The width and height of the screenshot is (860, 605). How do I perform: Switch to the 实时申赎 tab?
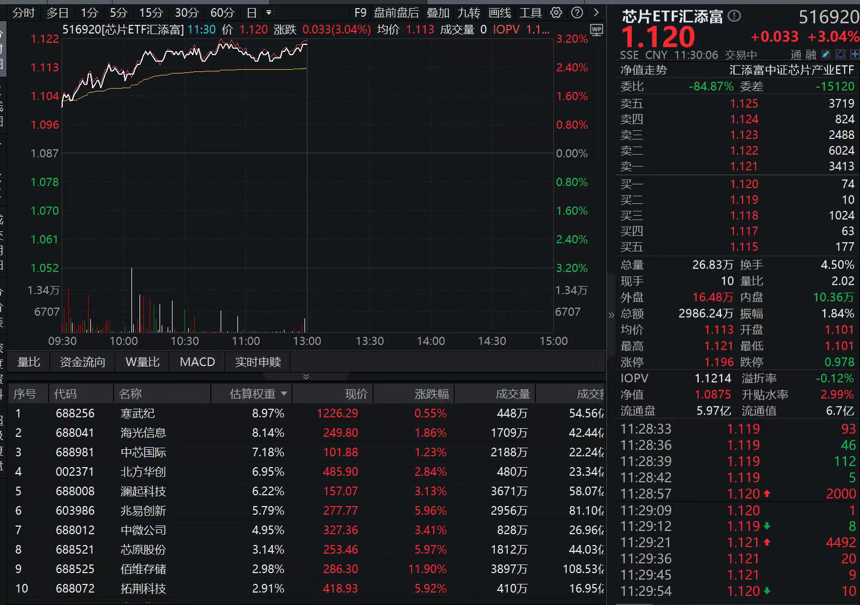[x=258, y=362]
